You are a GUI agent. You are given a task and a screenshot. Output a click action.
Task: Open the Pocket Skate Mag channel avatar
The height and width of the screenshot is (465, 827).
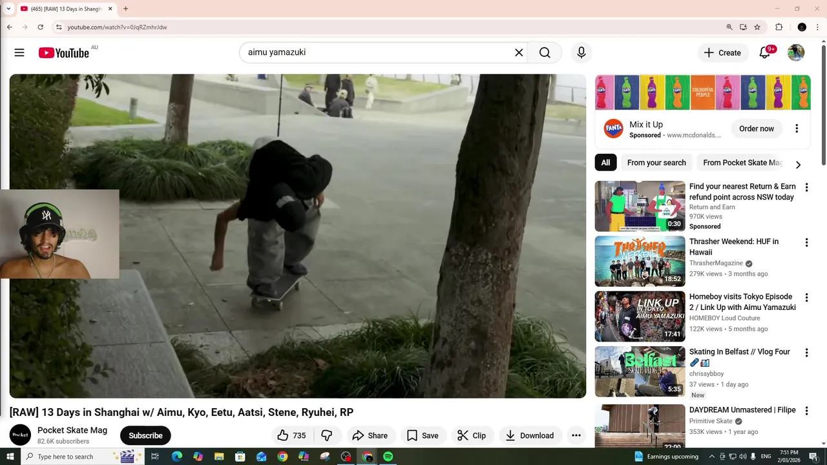click(20, 435)
